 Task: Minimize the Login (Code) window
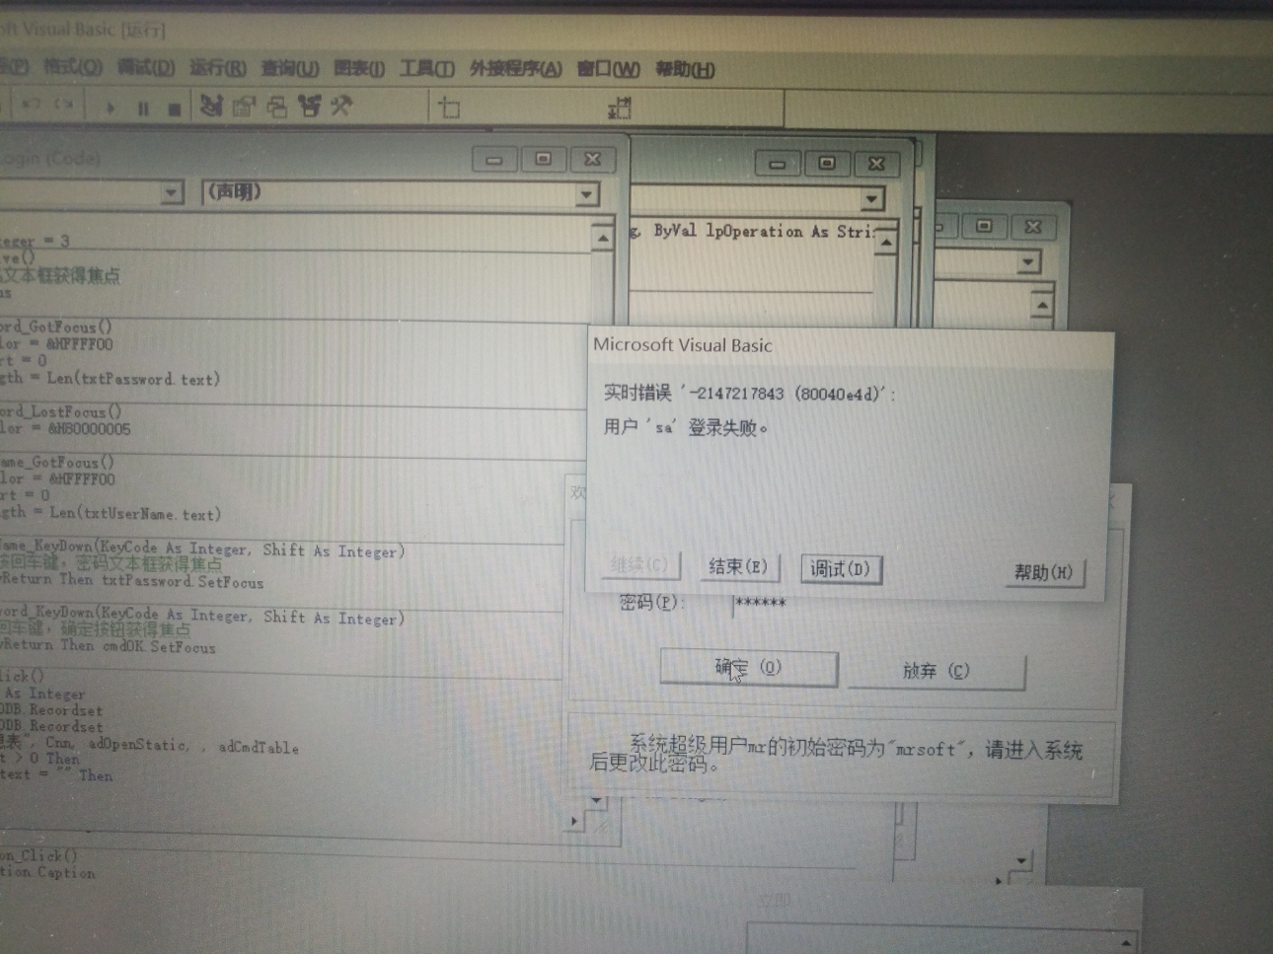coord(494,159)
